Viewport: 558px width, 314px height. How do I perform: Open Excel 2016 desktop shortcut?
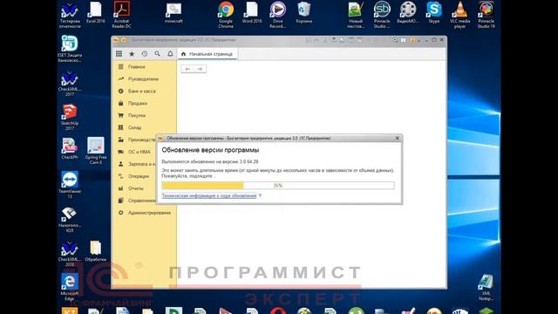(x=95, y=12)
